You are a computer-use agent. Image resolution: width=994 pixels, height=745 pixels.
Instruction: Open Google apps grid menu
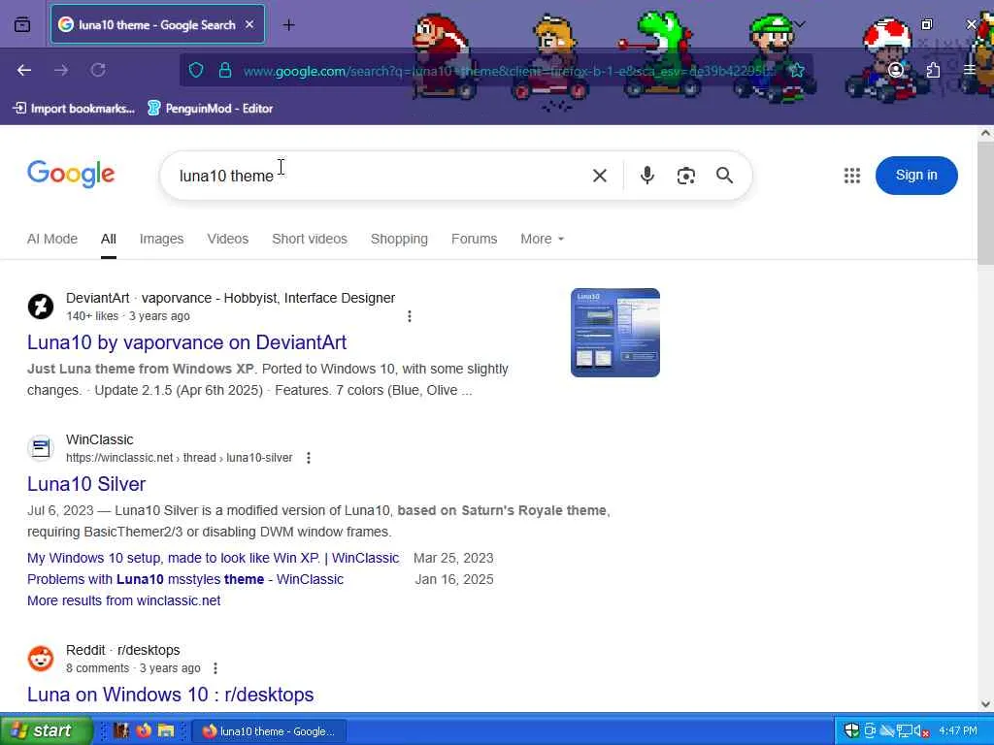852,176
